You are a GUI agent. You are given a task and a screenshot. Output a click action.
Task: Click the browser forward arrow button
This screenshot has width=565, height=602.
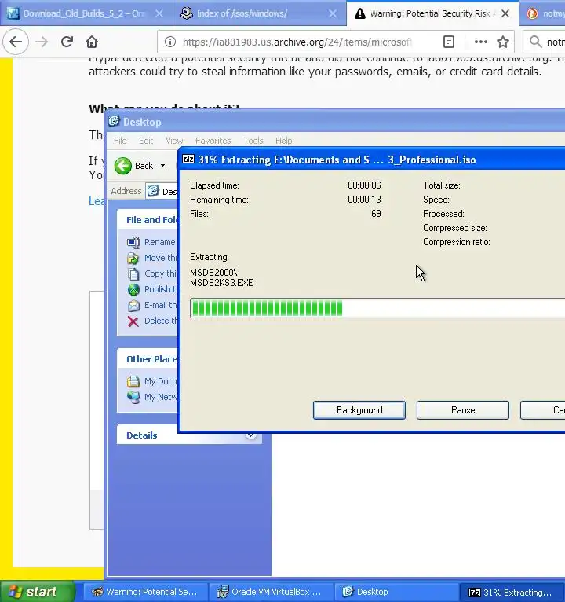pyautogui.click(x=42, y=42)
